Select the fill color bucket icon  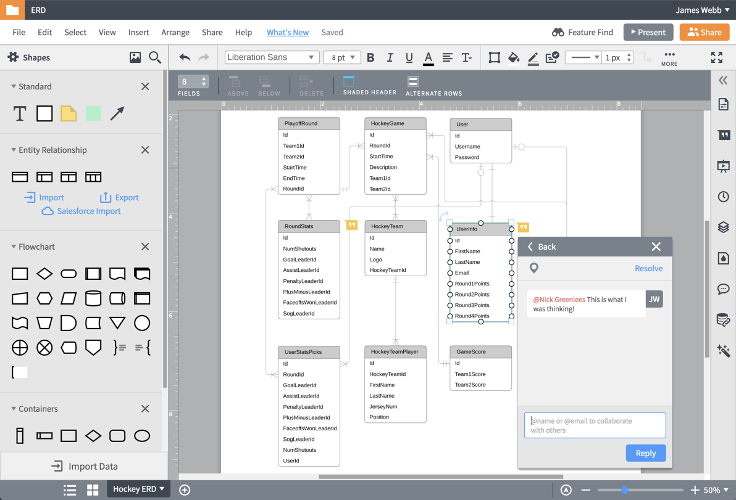[x=513, y=57]
